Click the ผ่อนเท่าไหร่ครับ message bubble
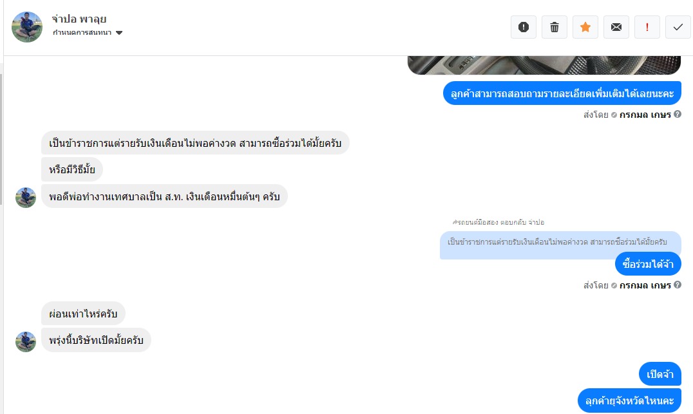Screen dimensions: 693x414 pyautogui.click(x=83, y=314)
